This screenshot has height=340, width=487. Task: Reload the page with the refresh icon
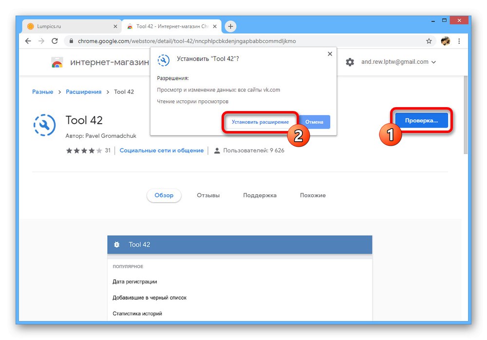pyautogui.click(x=55, y=41)
